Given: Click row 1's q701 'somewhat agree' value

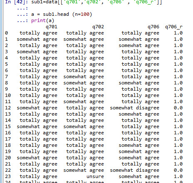Looking at the screenshot, I should click(x=37, y=40).
